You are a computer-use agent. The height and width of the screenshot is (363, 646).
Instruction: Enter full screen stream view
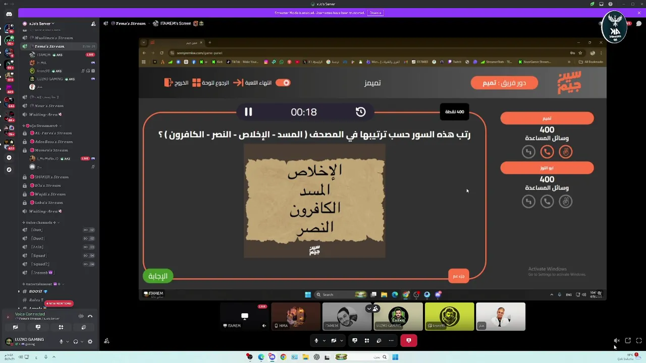point(639,341)
